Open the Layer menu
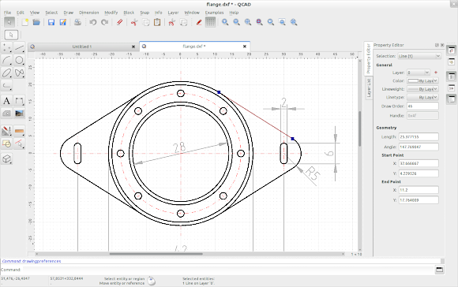The width and height of the screenshot is (458, 287). [x=173, y=13]
